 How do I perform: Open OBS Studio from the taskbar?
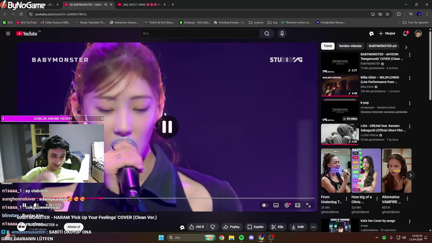[x=271, y=238]
